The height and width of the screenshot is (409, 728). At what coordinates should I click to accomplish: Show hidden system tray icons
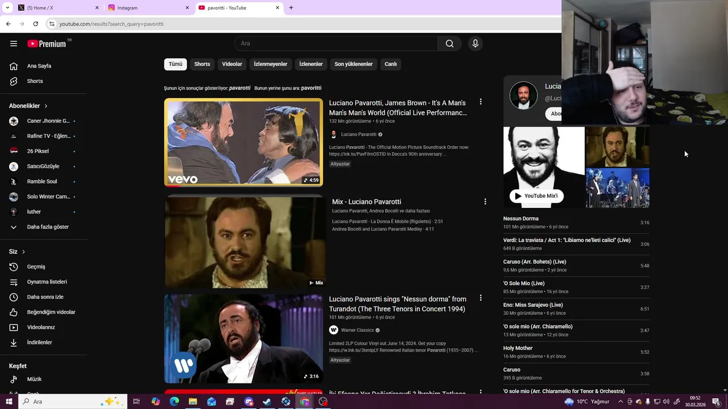tap(621, 402)
